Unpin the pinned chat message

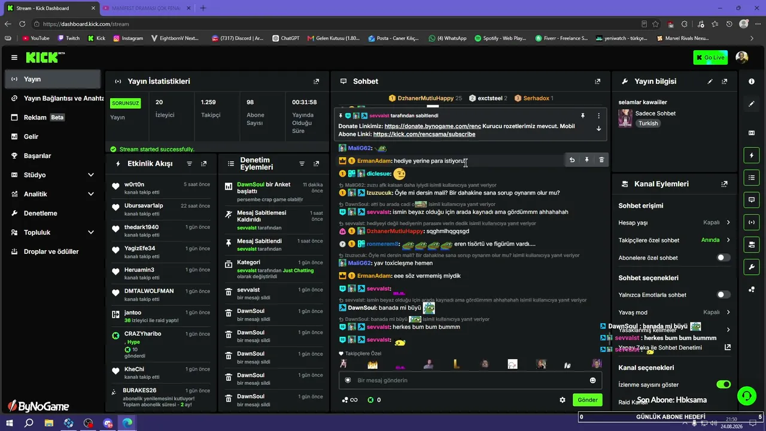click(582, 116)
